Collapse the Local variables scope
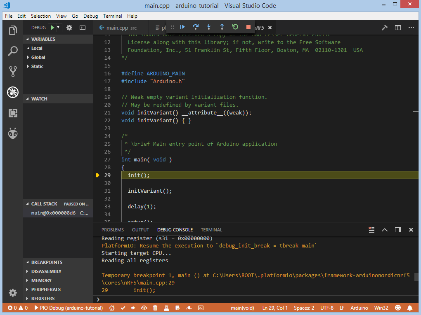 58,48
